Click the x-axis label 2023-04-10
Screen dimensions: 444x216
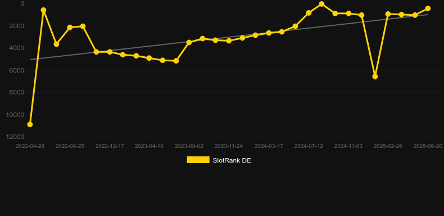tap(149, 146)
